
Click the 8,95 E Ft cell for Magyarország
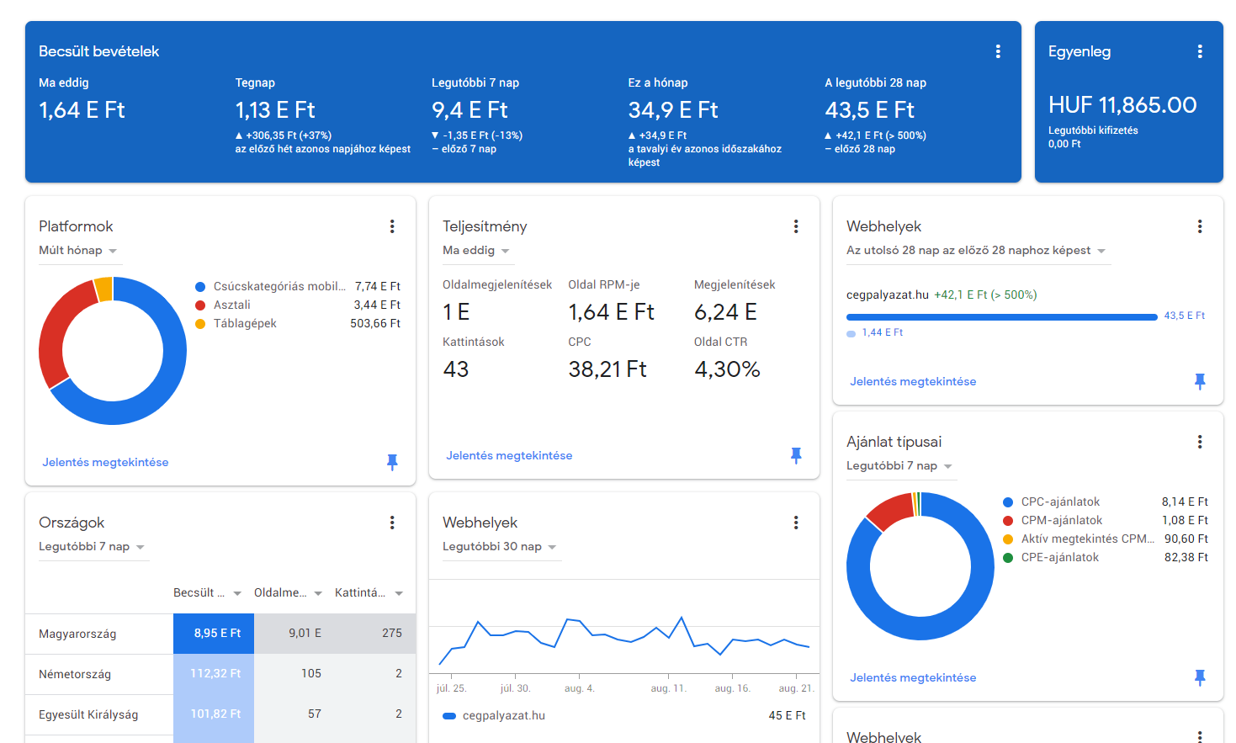point(214,634)
